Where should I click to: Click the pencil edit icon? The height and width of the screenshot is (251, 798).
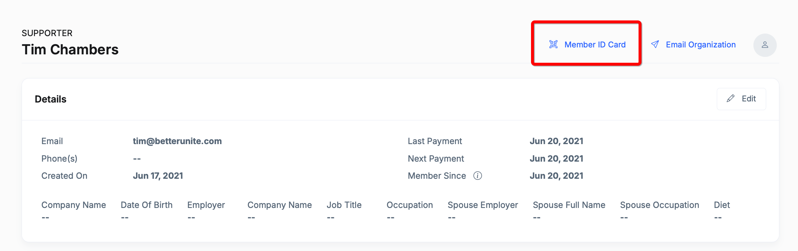(731, 99)
